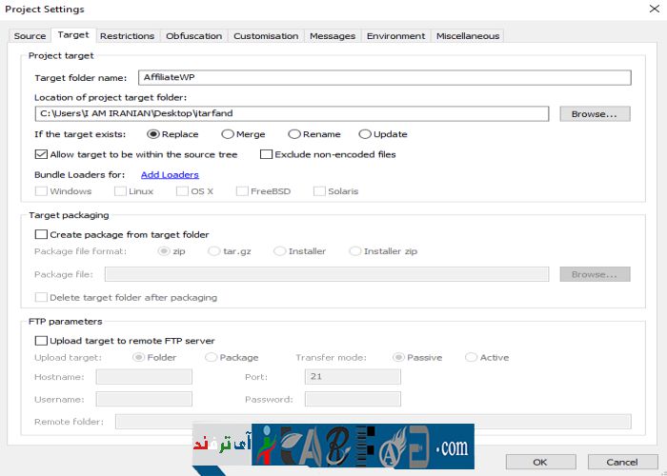The image size is (667, 476).
Task: Switch to the Source tab
Action: 30,36
